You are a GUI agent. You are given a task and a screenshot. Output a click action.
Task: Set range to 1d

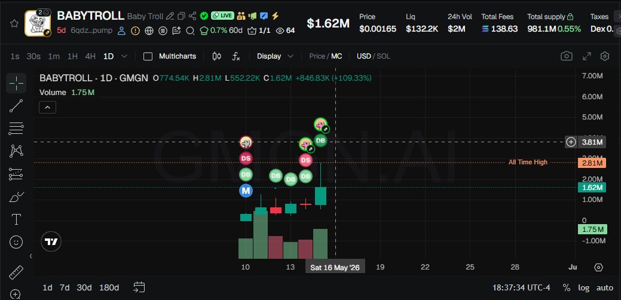48,287
